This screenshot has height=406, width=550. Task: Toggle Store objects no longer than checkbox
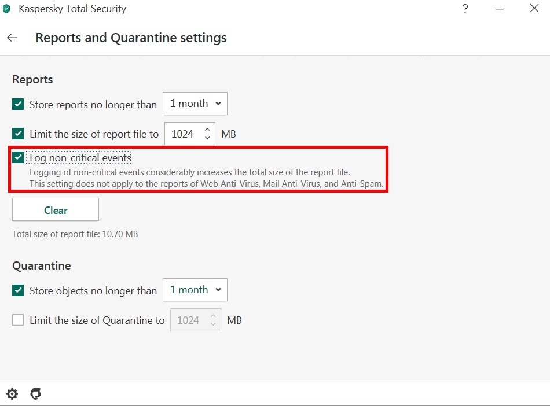point(18,290)
